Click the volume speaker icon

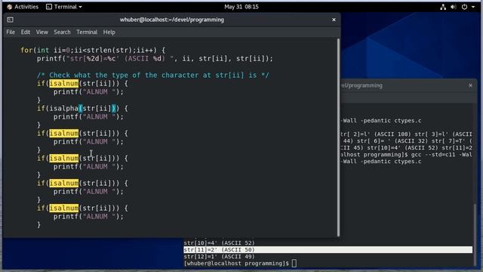(453, 7)
